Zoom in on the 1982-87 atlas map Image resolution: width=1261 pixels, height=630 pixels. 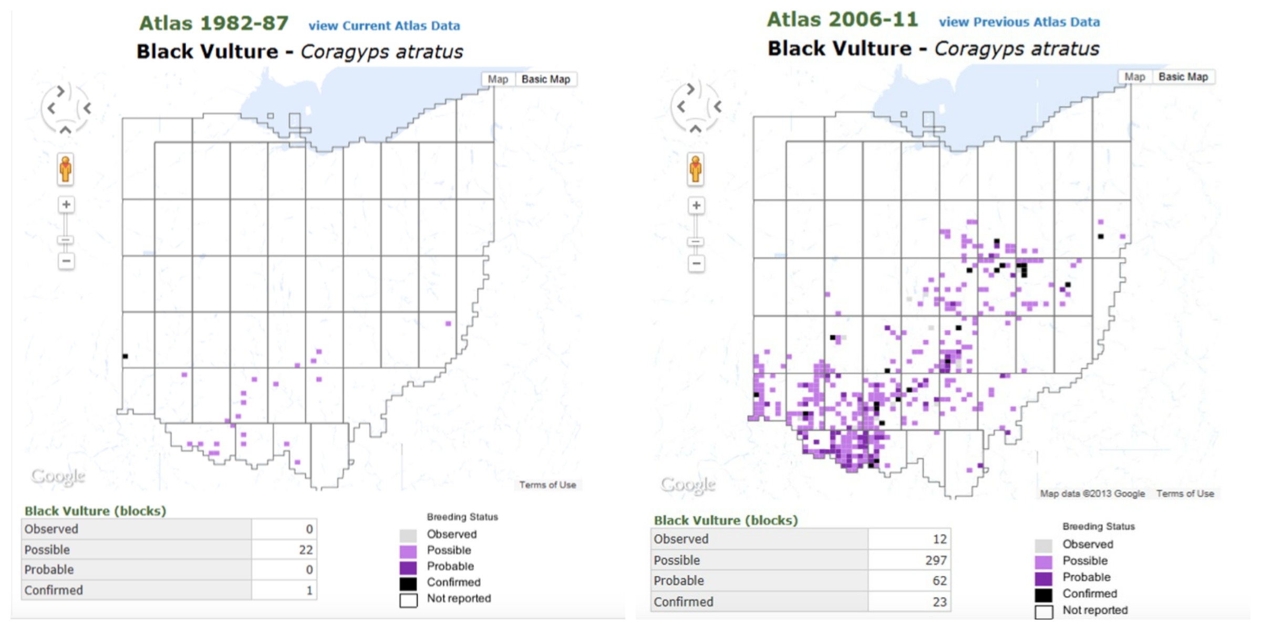[66, 205]
